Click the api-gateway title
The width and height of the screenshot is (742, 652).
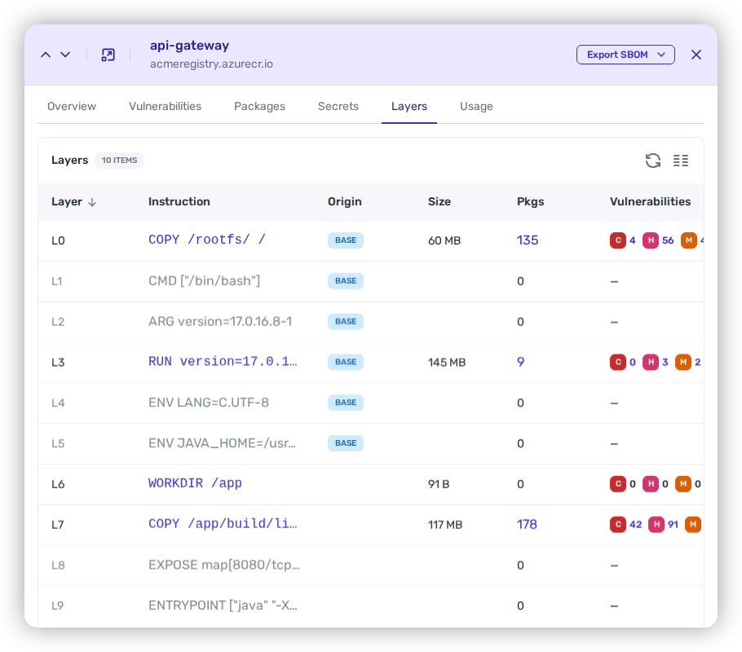pos(189,46)
